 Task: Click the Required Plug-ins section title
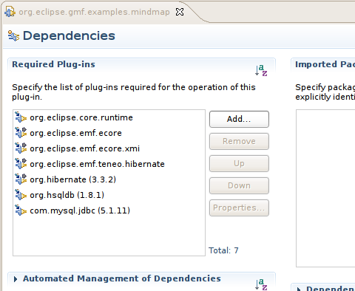[x=53, y=64]
